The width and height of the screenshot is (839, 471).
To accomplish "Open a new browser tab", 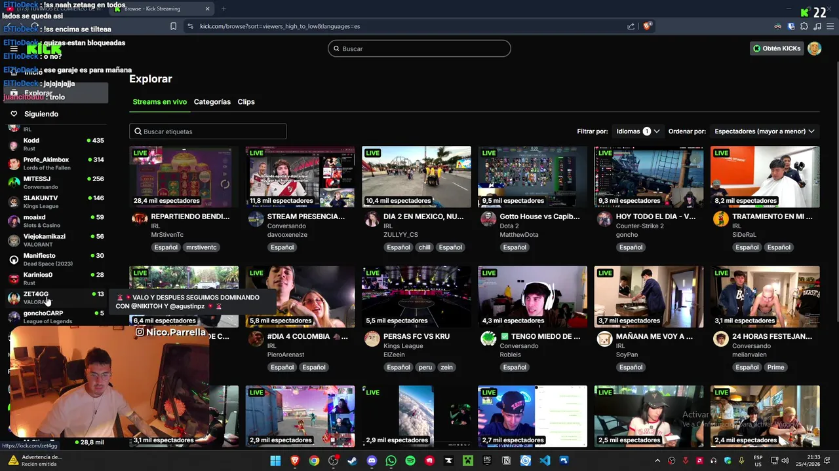I will [224, 9].
